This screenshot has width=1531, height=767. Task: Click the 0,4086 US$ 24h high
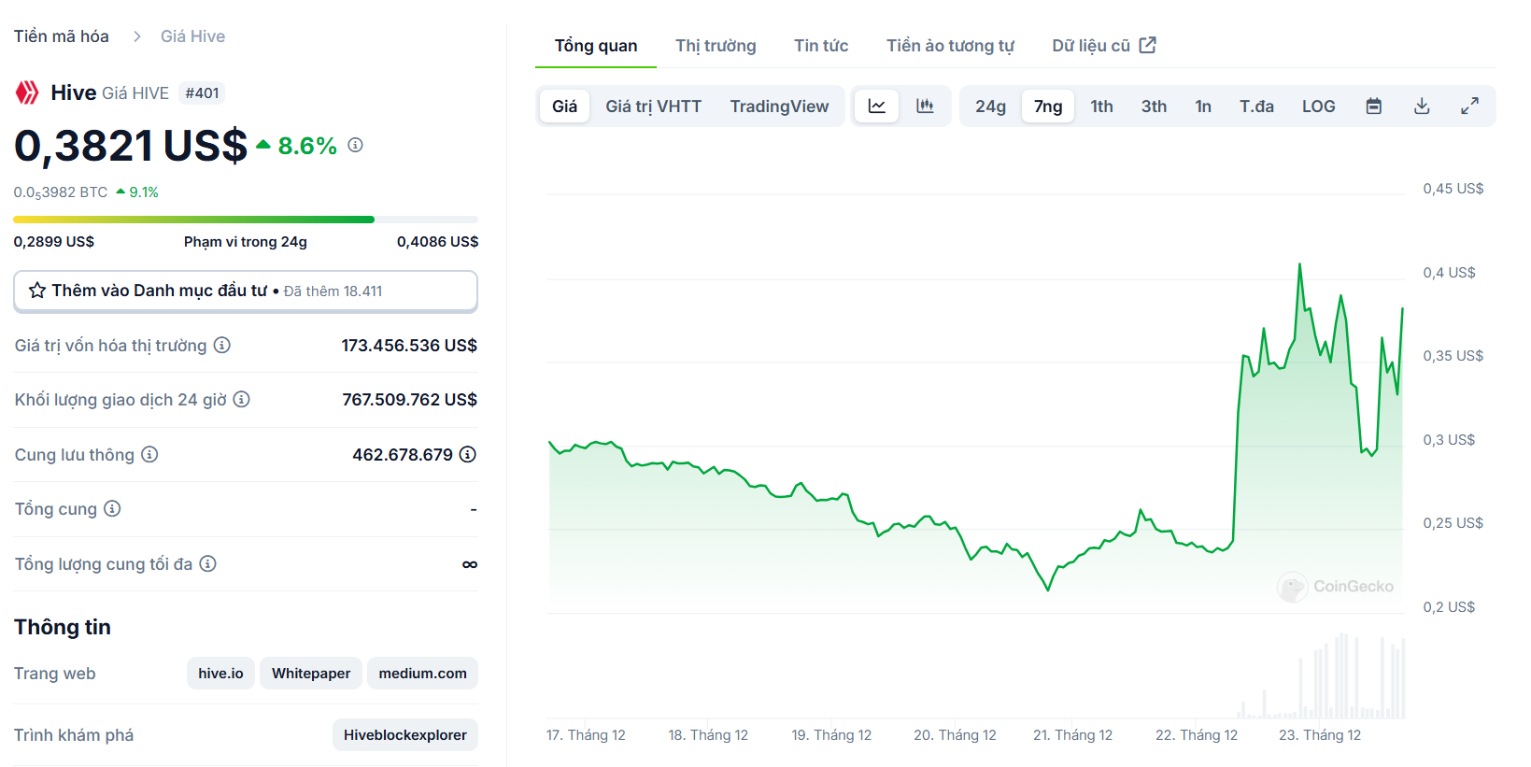[x=437, y=242]
